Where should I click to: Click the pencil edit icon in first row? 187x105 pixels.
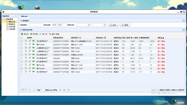click(30, 41)
